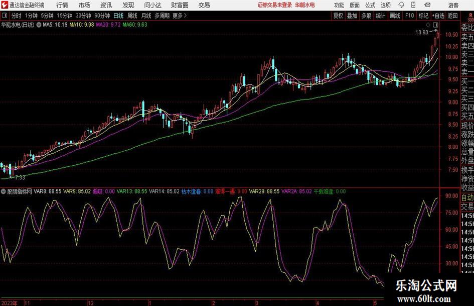Click the 返回 back button

pos(452,16)
